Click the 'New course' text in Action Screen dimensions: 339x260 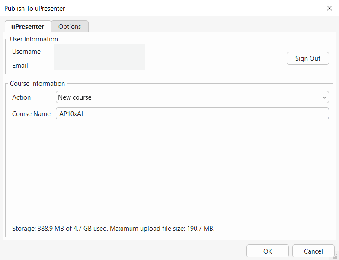75,97
